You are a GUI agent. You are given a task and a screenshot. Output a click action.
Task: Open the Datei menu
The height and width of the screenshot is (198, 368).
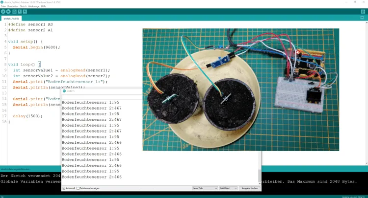click(3, 6)
